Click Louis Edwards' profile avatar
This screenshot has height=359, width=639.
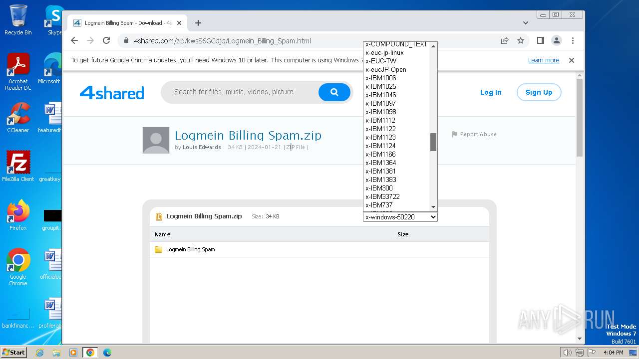click(x=156, y=140)
